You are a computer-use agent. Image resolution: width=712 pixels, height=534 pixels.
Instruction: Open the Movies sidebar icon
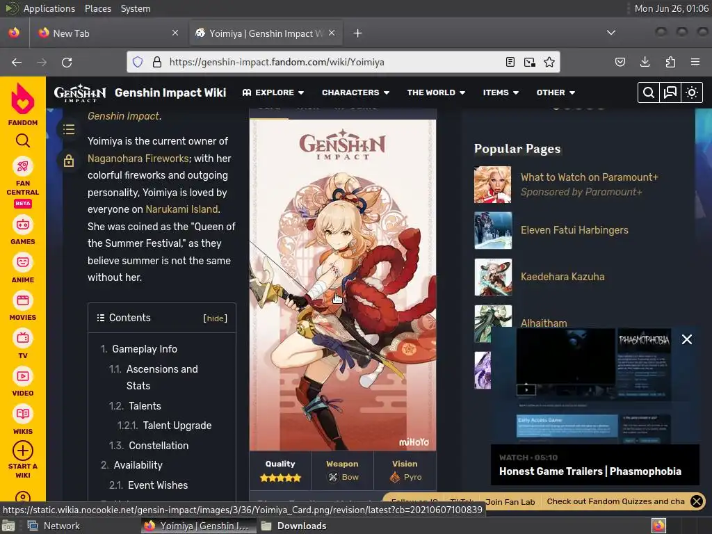(x=23, y=300)
